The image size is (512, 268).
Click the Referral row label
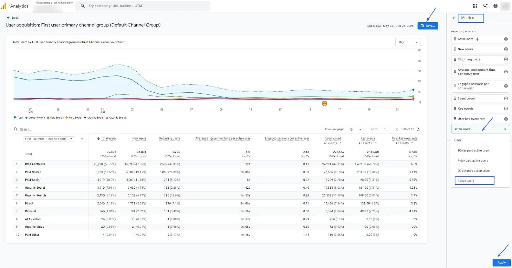coord(30,211)
